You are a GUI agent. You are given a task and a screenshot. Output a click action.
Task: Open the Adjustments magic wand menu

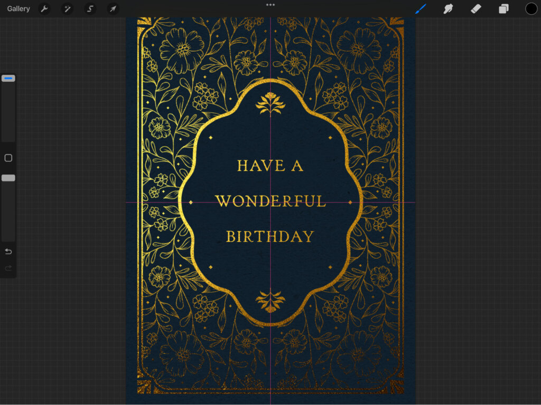(x=67, y=9)
